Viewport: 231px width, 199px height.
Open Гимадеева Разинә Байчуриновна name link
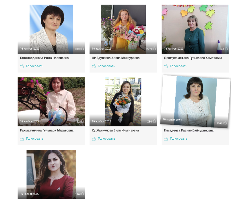point(189,130)
